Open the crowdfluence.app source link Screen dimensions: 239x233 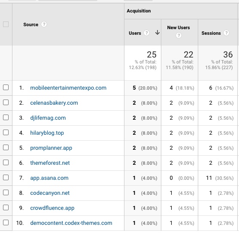coord(52,208)
